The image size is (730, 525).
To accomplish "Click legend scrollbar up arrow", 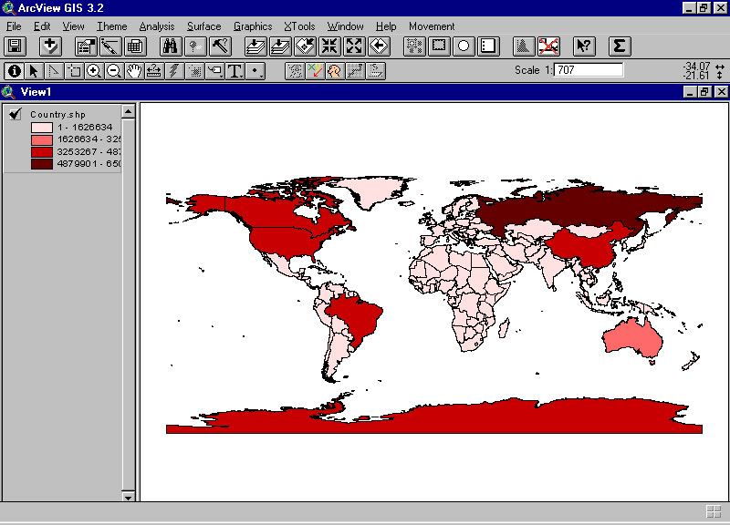I will [129, 111].
